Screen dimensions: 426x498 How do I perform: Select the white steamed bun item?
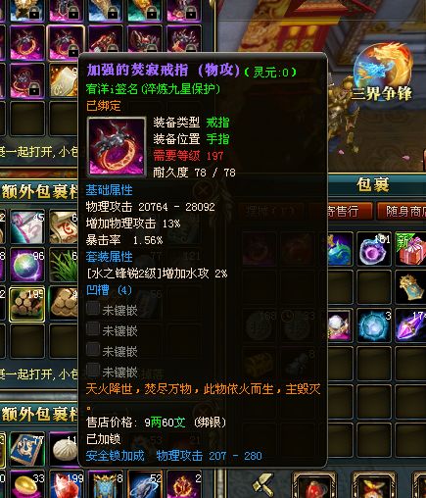point(64,449)
